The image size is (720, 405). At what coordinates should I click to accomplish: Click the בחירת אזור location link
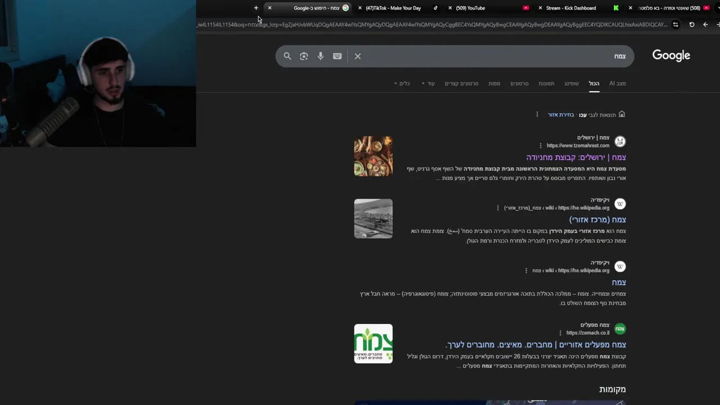pyautogui.click(x=561, y=115)
